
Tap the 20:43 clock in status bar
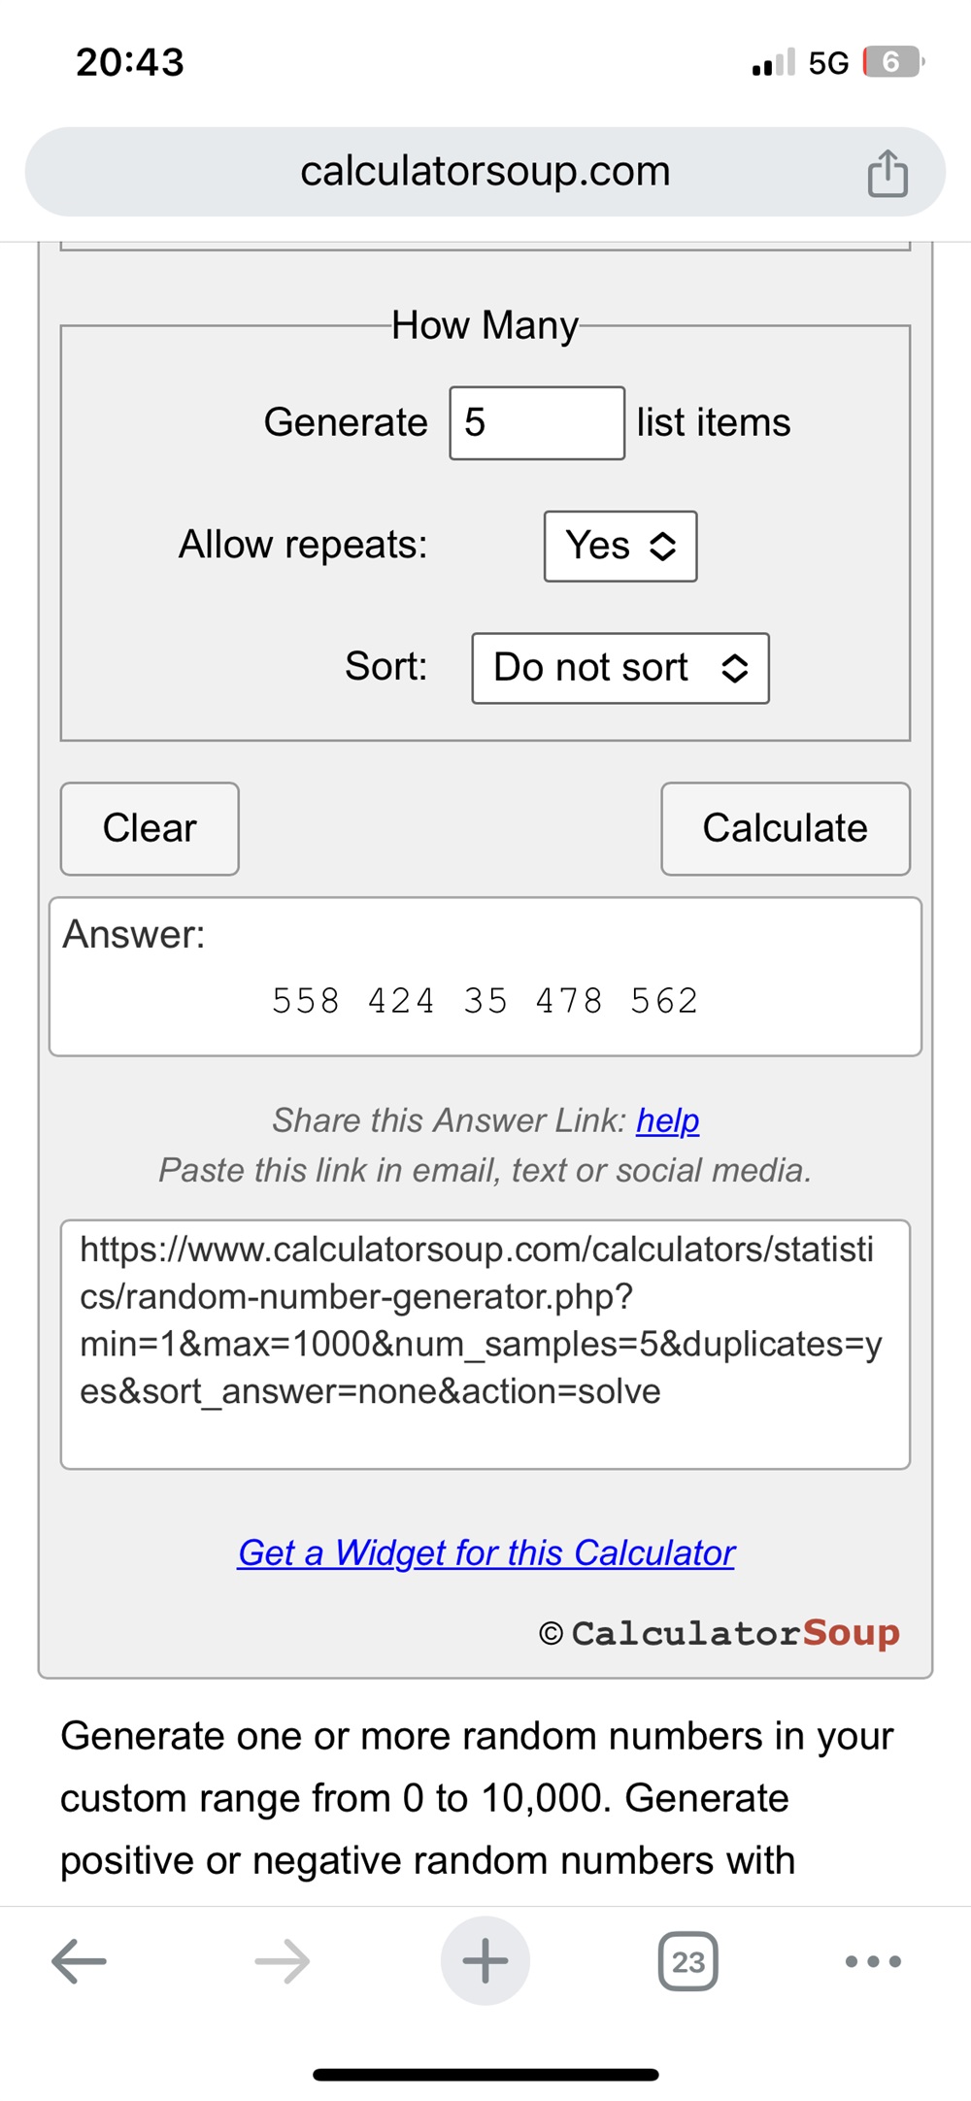click(130, 63)
